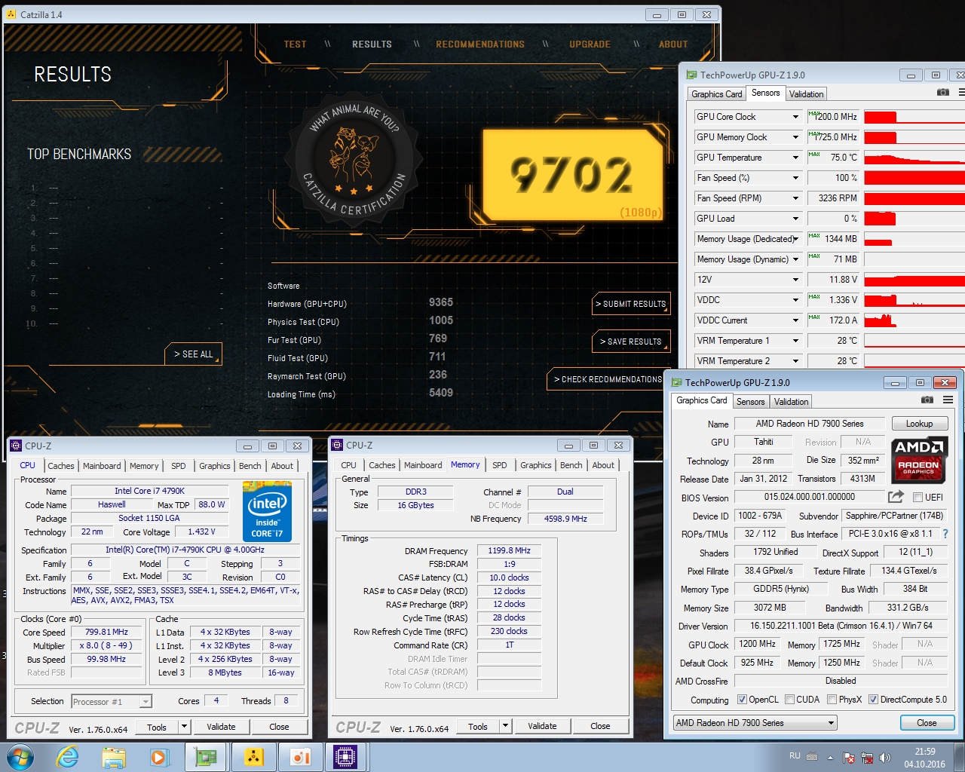Viewport: 965px width, 772px height.
Task: Click Close button in GPU-Z front window
Action: pos(927,722)
